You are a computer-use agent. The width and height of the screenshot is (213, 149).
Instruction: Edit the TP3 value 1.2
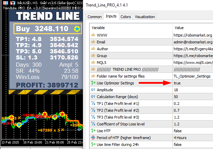(177, 117)
